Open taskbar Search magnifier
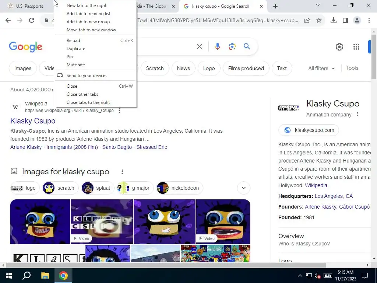Screen dimensions: 377x283 27,276
